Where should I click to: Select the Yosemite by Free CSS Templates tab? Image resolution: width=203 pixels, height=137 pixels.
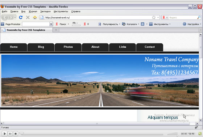(x=27, y=30)
